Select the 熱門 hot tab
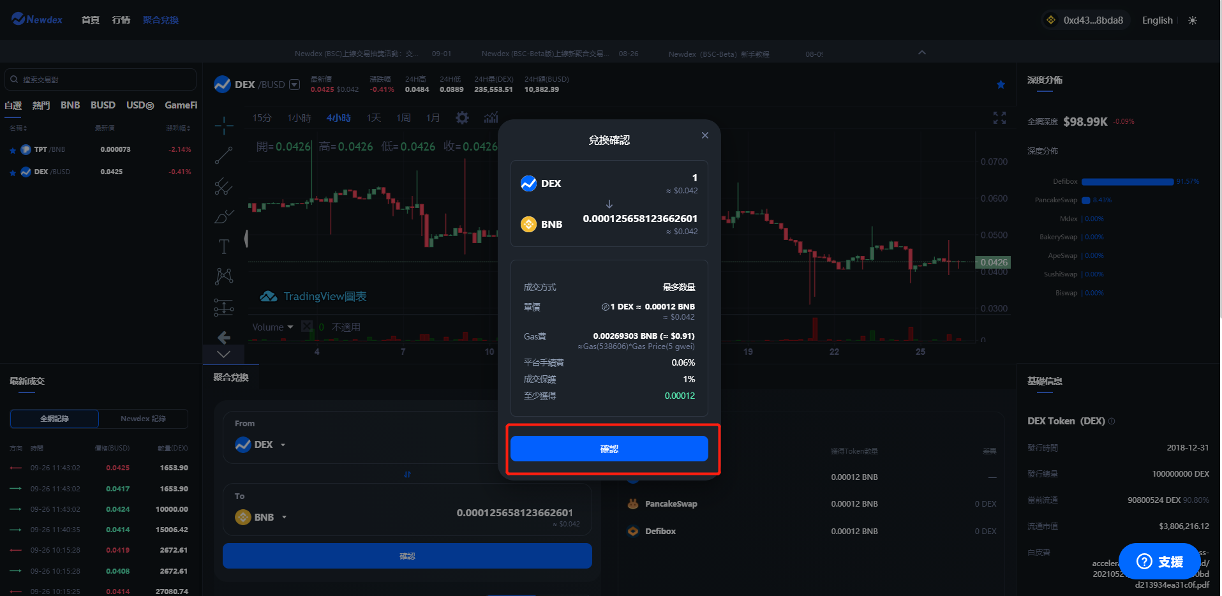This screenshot has width=1222, height=596. pyautogui.click(x=41, y=105)
